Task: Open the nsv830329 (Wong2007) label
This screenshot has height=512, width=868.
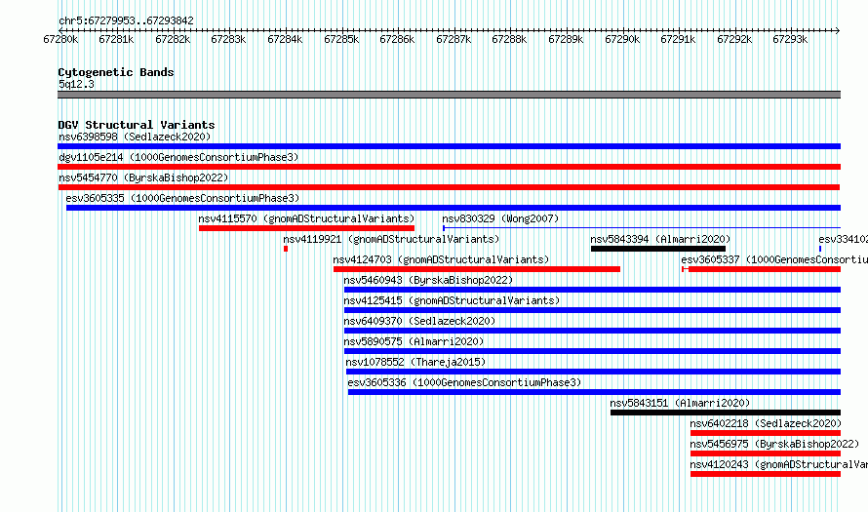Action: [500, 218]
